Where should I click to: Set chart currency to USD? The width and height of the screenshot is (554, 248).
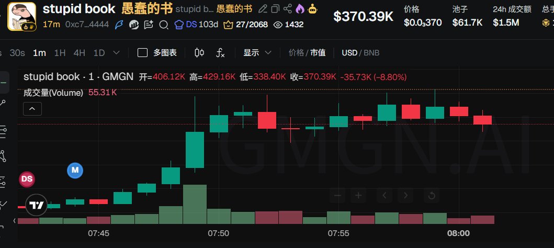coord(349,53)
